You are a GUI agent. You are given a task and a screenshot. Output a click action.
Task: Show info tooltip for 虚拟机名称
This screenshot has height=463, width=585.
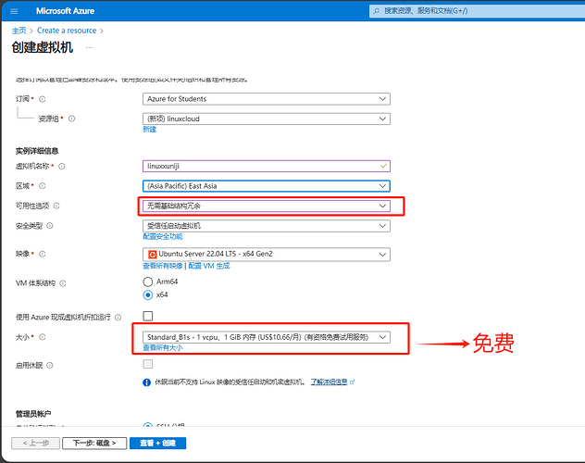[x=62, y=166]
